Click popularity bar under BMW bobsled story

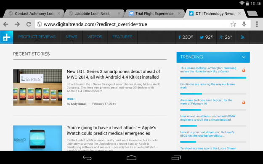pos(213,126)
